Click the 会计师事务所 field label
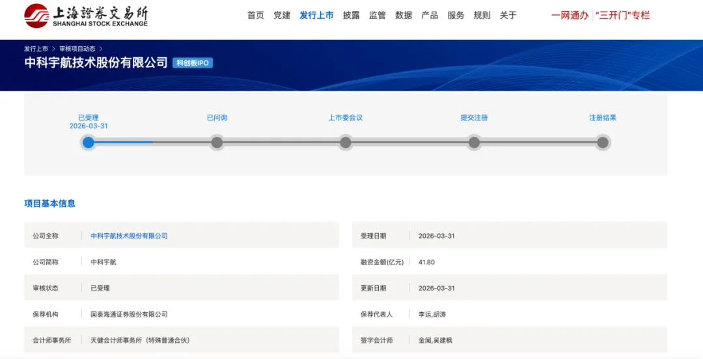Screen dimensions: 703x359 pyautogui.click(x=51, y=340)
